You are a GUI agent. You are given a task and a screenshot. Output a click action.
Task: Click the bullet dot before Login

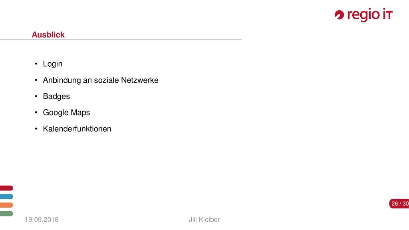[x=36, y=63]
